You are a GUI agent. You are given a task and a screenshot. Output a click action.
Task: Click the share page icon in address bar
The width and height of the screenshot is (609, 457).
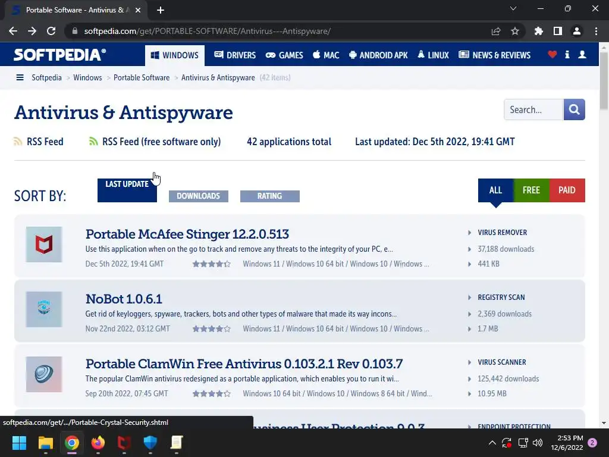[x=496, y=31]
